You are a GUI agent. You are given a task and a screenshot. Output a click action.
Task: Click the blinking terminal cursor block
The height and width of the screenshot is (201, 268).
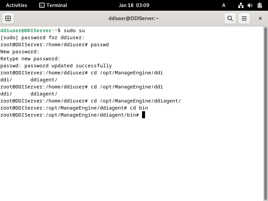[143, 115]
